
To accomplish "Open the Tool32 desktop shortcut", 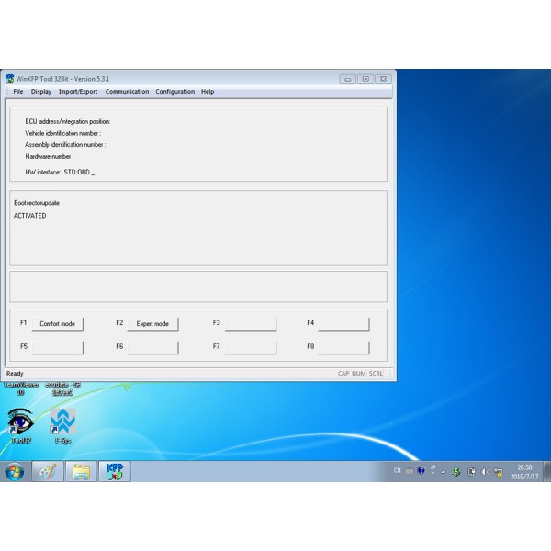I will (21, 425).
